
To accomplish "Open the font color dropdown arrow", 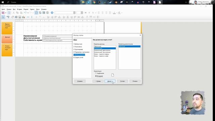I will tap(117, 13).
